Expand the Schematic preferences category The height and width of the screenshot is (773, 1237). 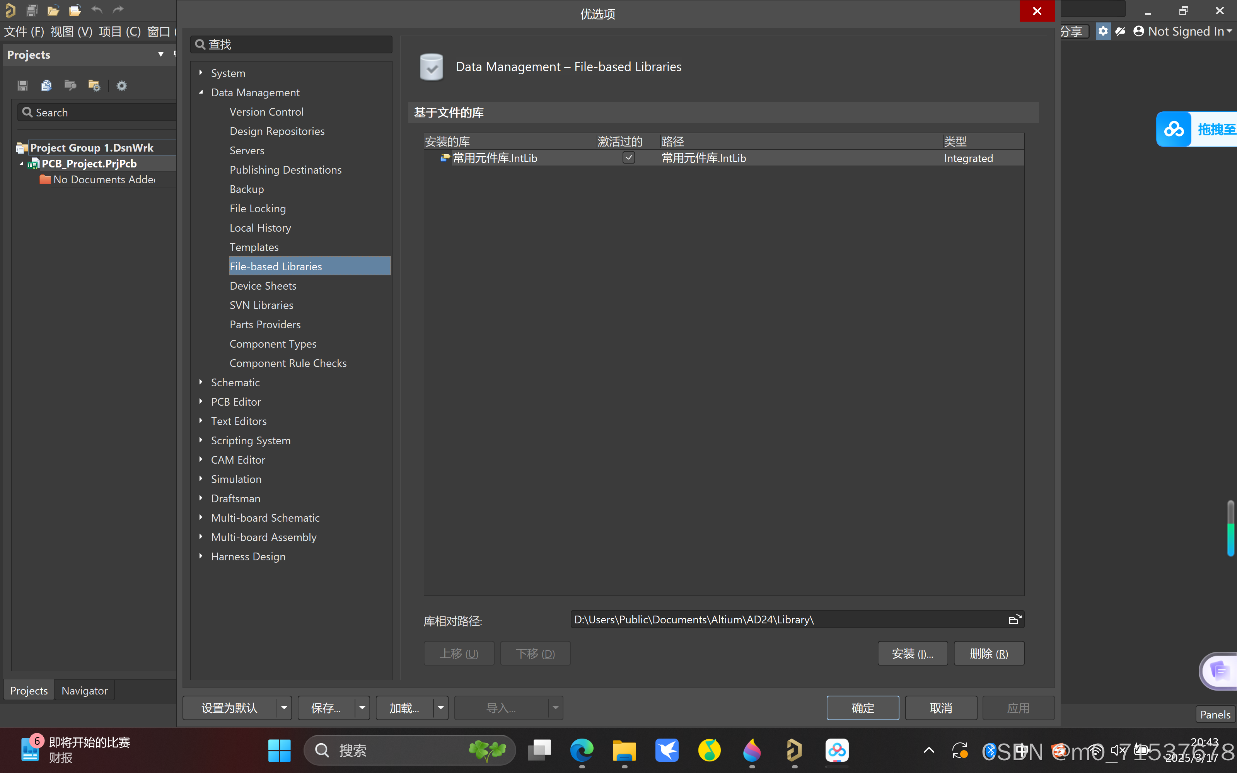click(201, 382)
